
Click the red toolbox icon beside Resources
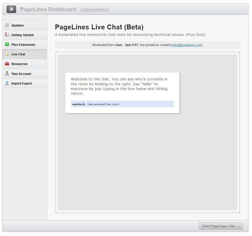7,64
